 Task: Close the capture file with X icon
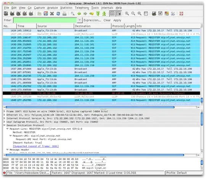(52, 13)
